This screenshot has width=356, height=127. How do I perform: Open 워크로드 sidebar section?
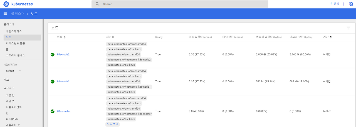[x=9, y=88]
